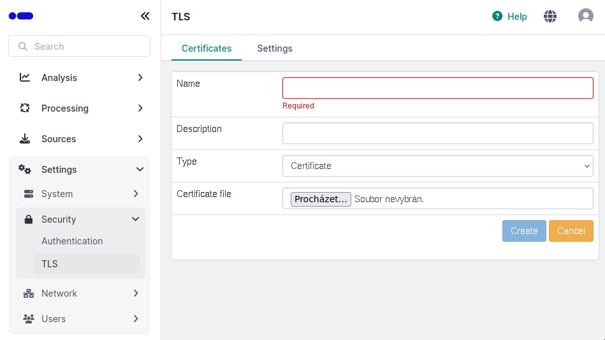
Task: Click the red Required validation message
Action: (x=298, y=106)
